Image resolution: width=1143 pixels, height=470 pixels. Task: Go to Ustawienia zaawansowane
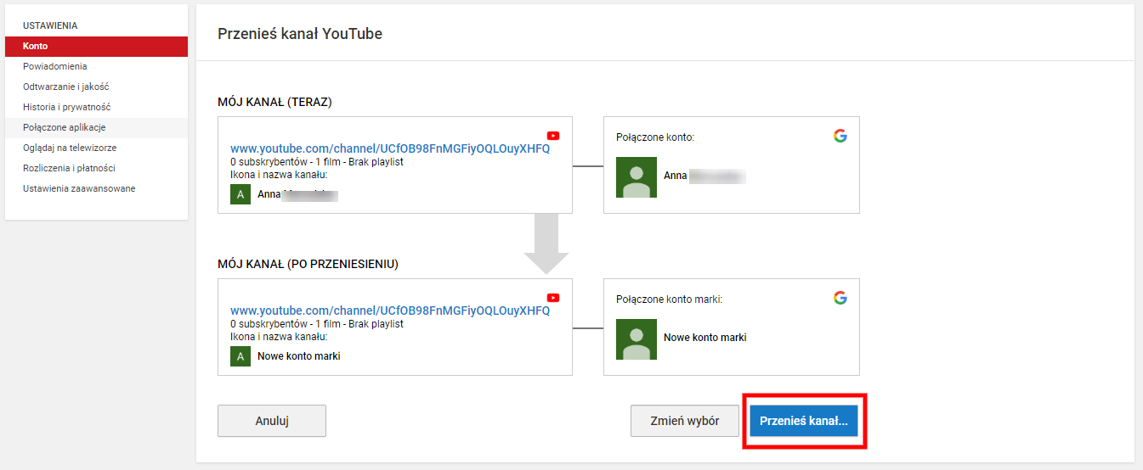coord(96,188)
